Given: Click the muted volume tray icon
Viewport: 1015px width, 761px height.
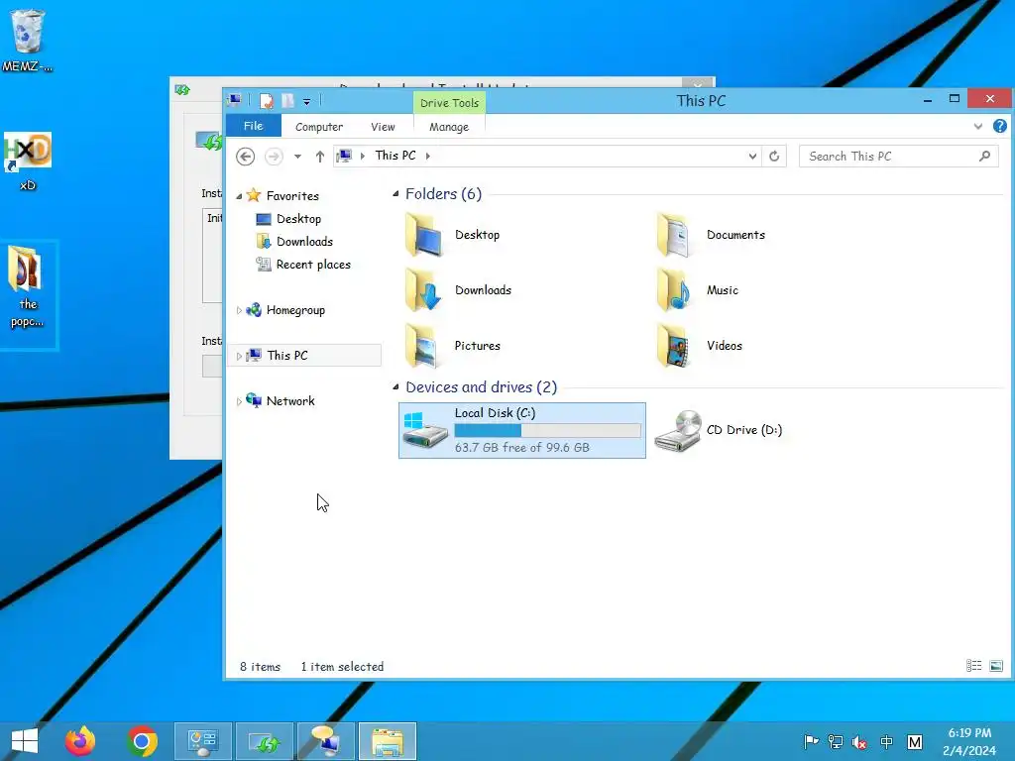Looking at the screenshot, I should 859,742.
